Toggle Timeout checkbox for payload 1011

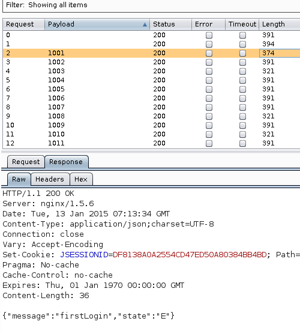(242, 143)
